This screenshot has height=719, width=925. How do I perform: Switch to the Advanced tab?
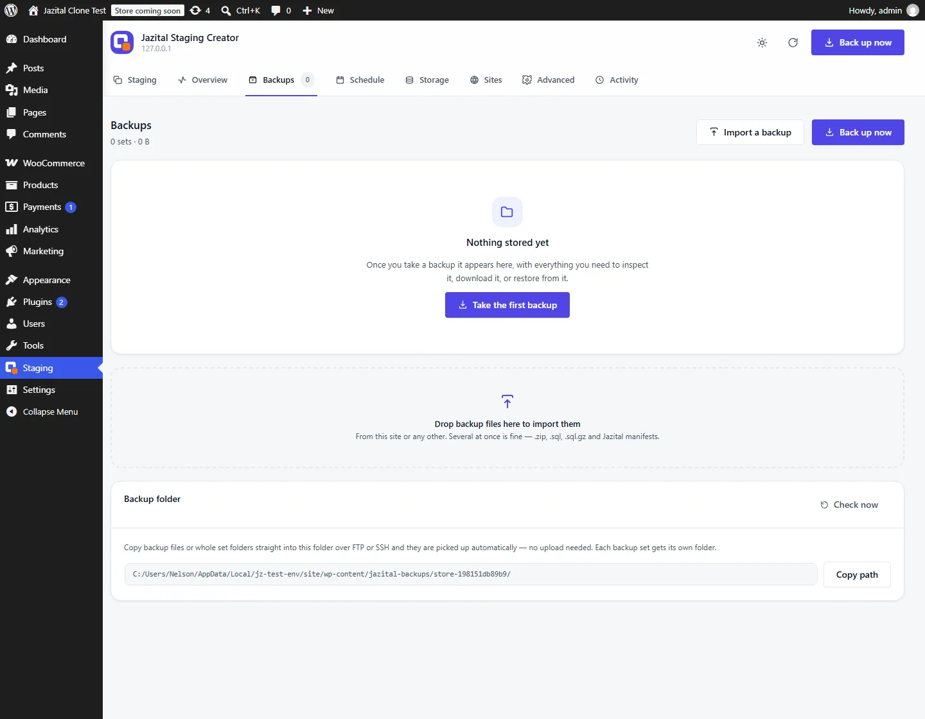(548, 80)
